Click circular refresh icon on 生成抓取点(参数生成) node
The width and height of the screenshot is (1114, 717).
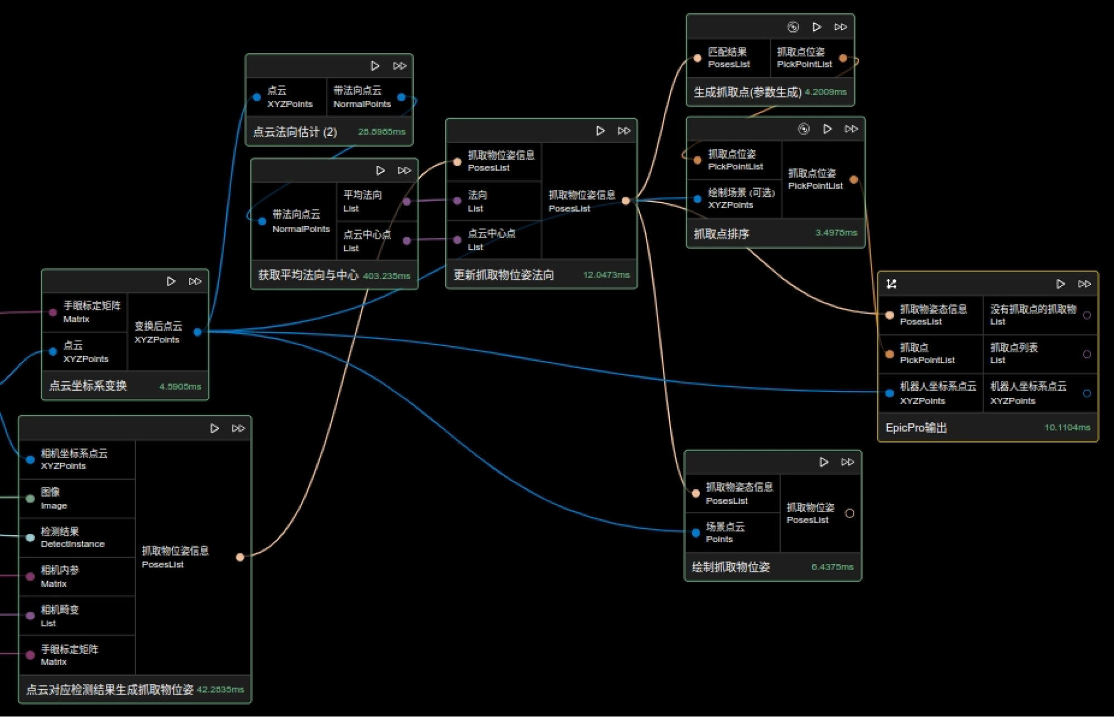[x=793, y=27]
